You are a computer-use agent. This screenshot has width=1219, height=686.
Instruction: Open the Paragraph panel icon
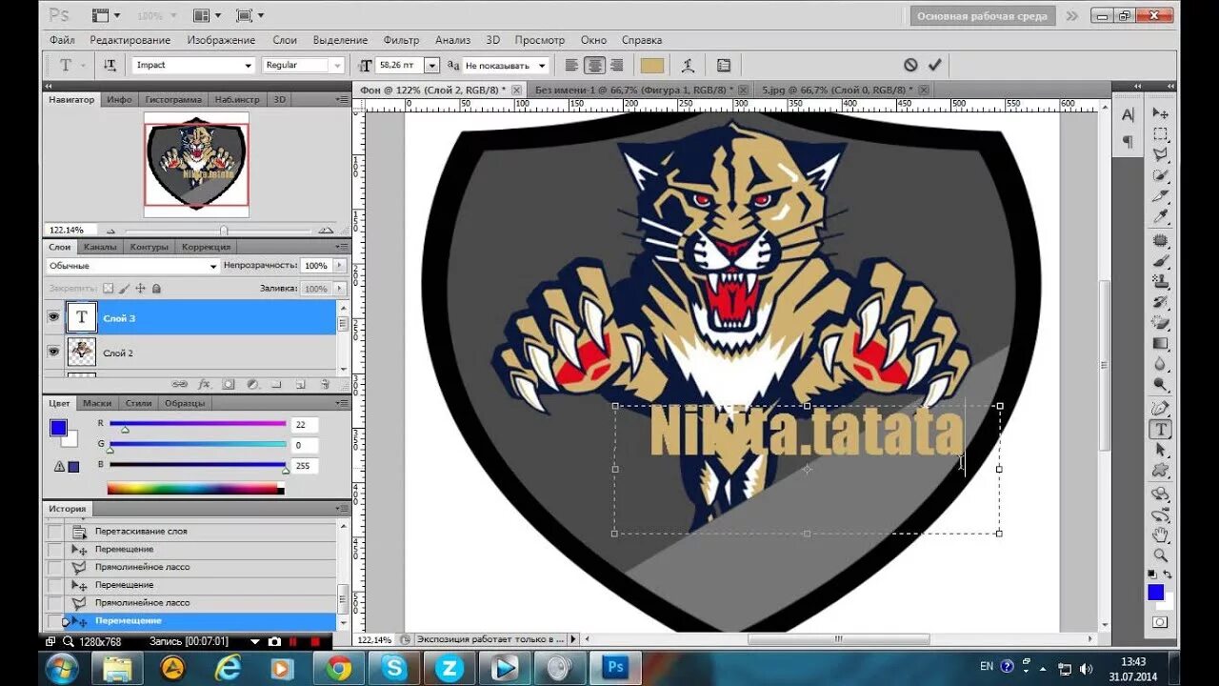(x=1128, y=142)
